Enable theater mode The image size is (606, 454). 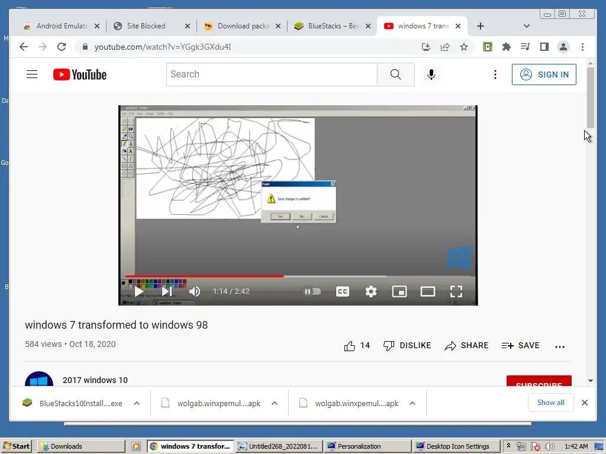(427, 291)
